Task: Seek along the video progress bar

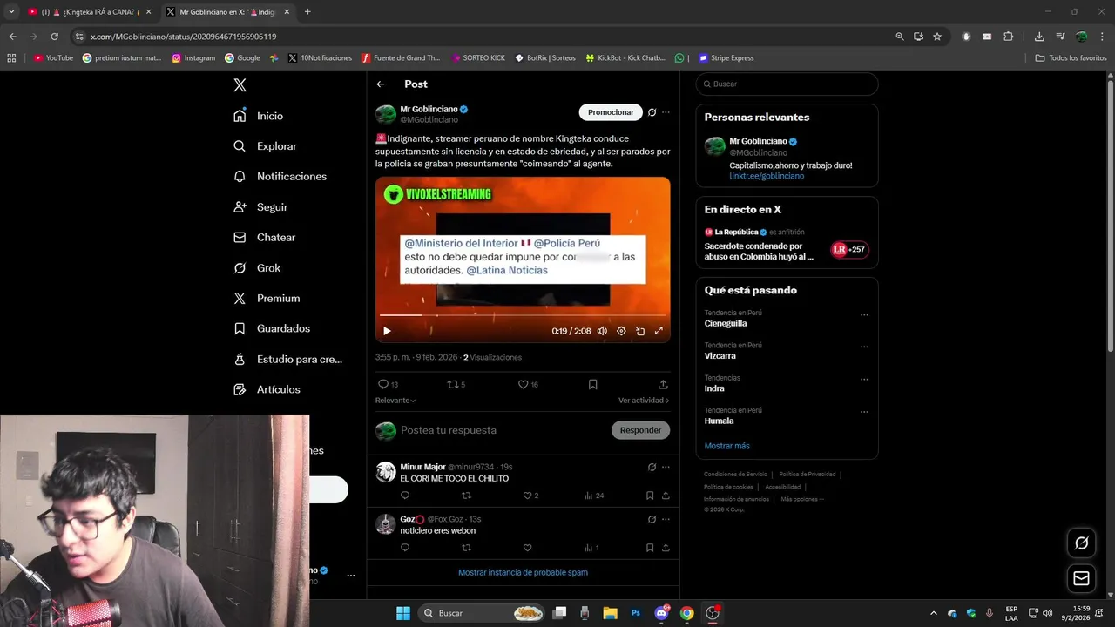Action: coord(523,315)
